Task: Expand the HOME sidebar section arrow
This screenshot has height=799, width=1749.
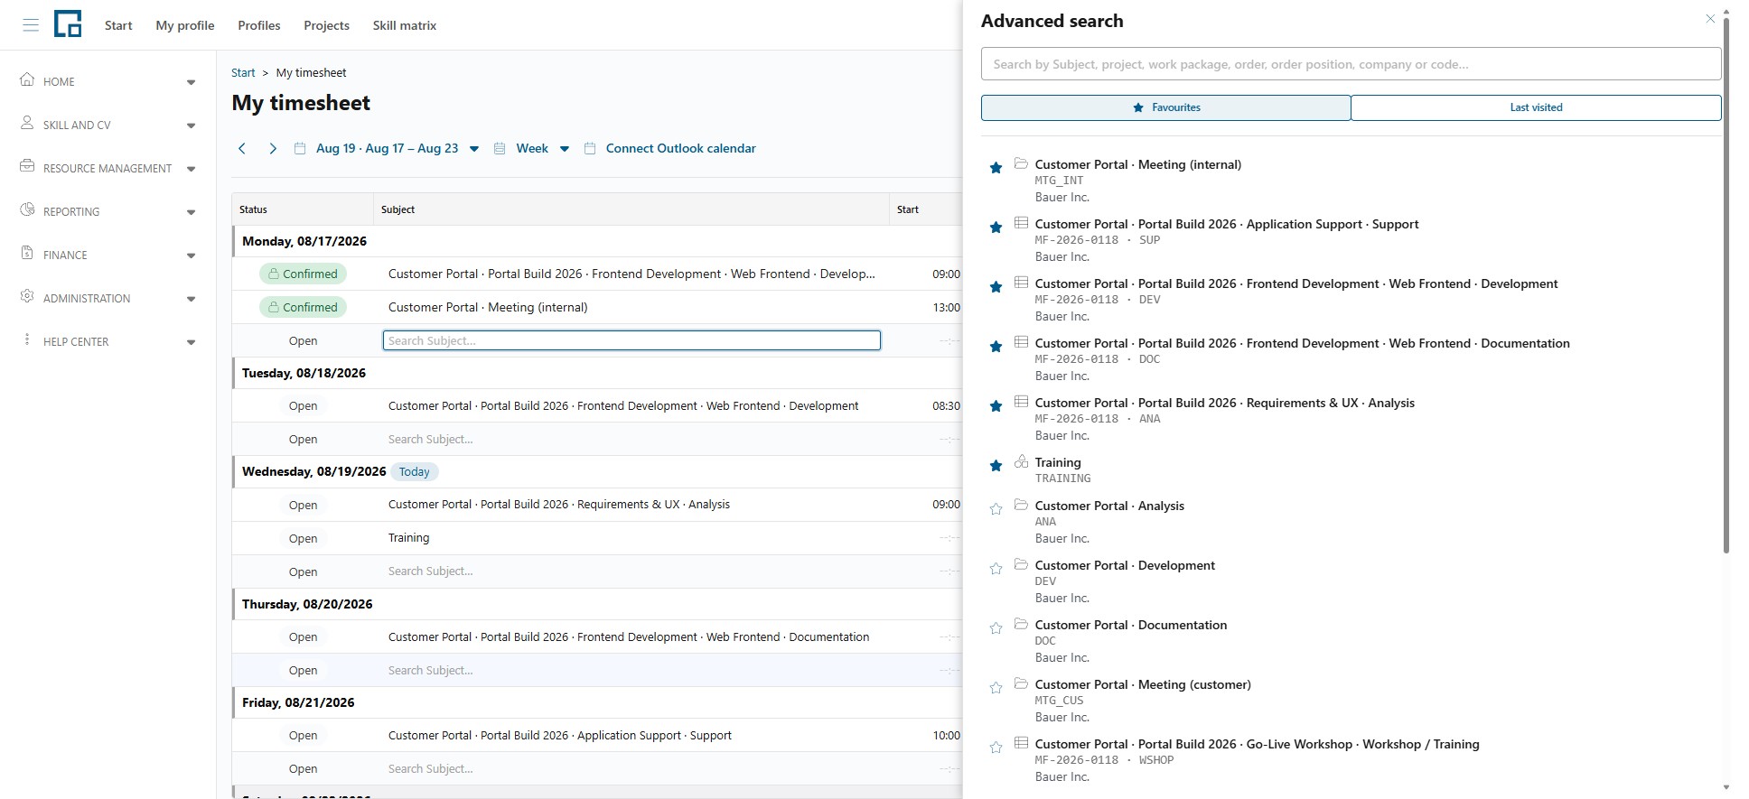Action: coord(191,82)
